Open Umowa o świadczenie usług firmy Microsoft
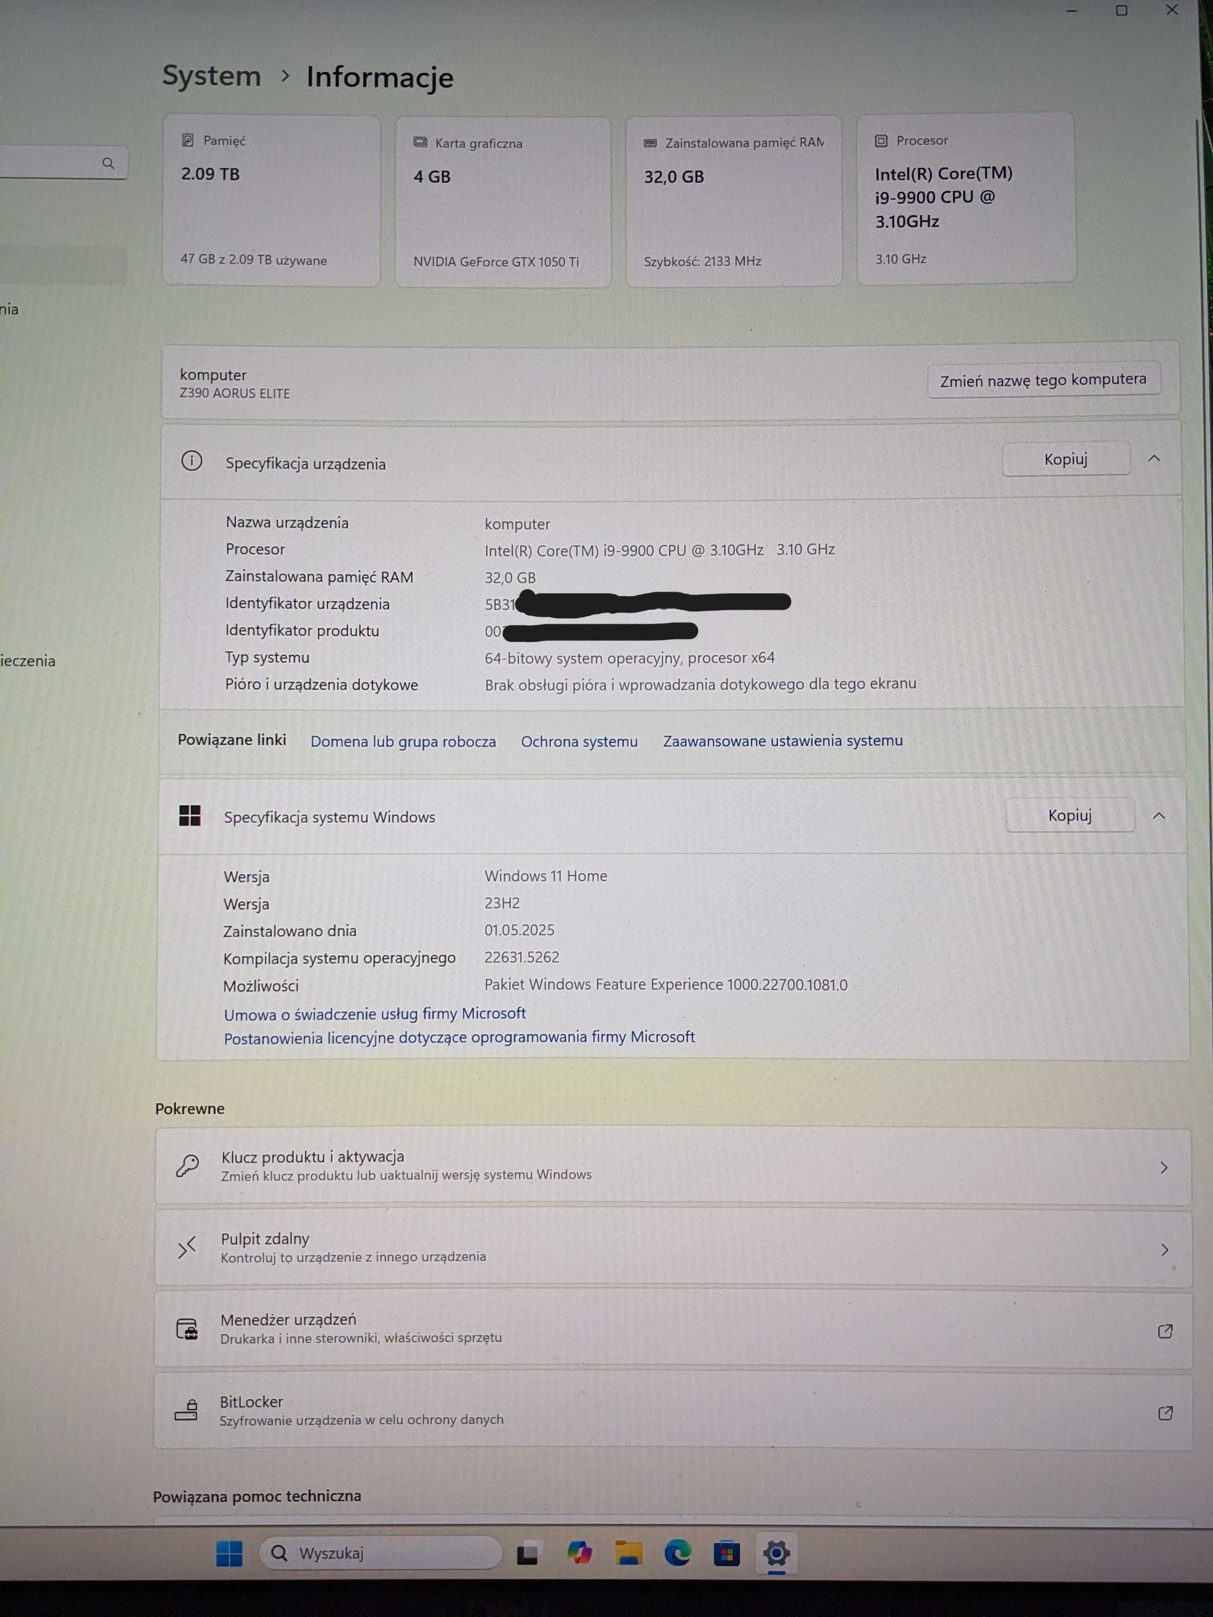Image resolution: width=1213 pixels, height=1617 pixels. pyautogui.click(x=374, y=1014)
